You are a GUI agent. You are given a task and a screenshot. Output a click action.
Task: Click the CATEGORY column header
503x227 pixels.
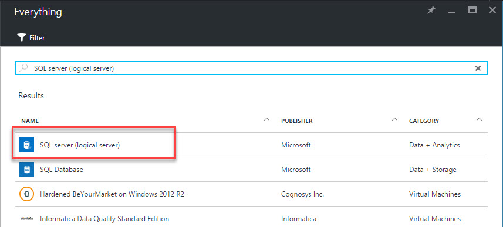coord(424,121)
